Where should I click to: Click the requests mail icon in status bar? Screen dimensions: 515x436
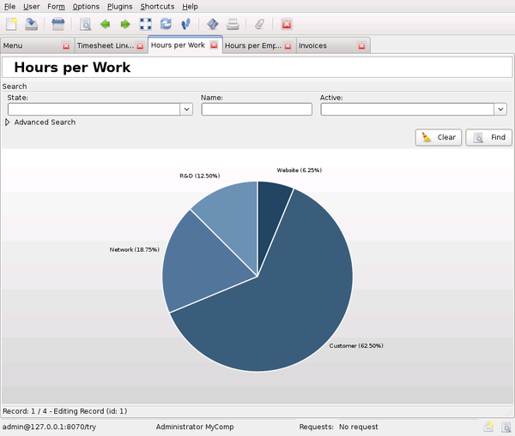488,427
